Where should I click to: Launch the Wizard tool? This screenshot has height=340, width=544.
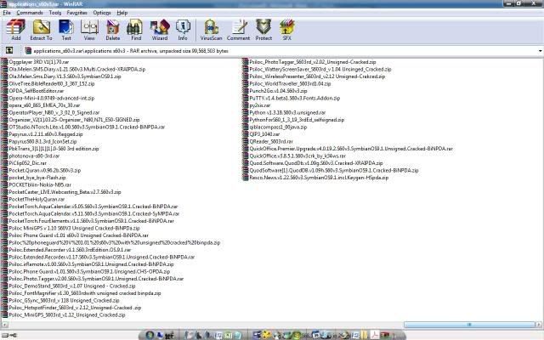[160, 30]
